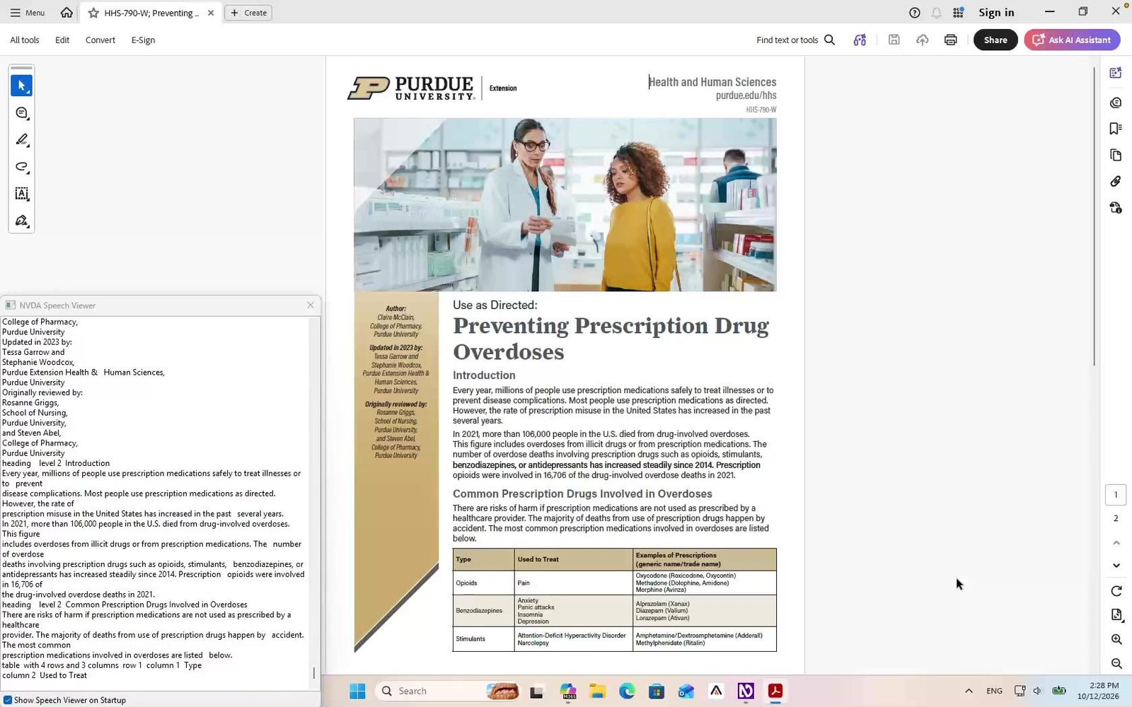Screen dimensions: 1132x707
Task: Click the page 1 number box
Action: coord(1116,495)
